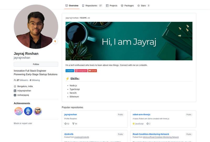Viewport: 210px width, 142px height.
Task: Click the Overview book icon
Action: pos(67,6)
